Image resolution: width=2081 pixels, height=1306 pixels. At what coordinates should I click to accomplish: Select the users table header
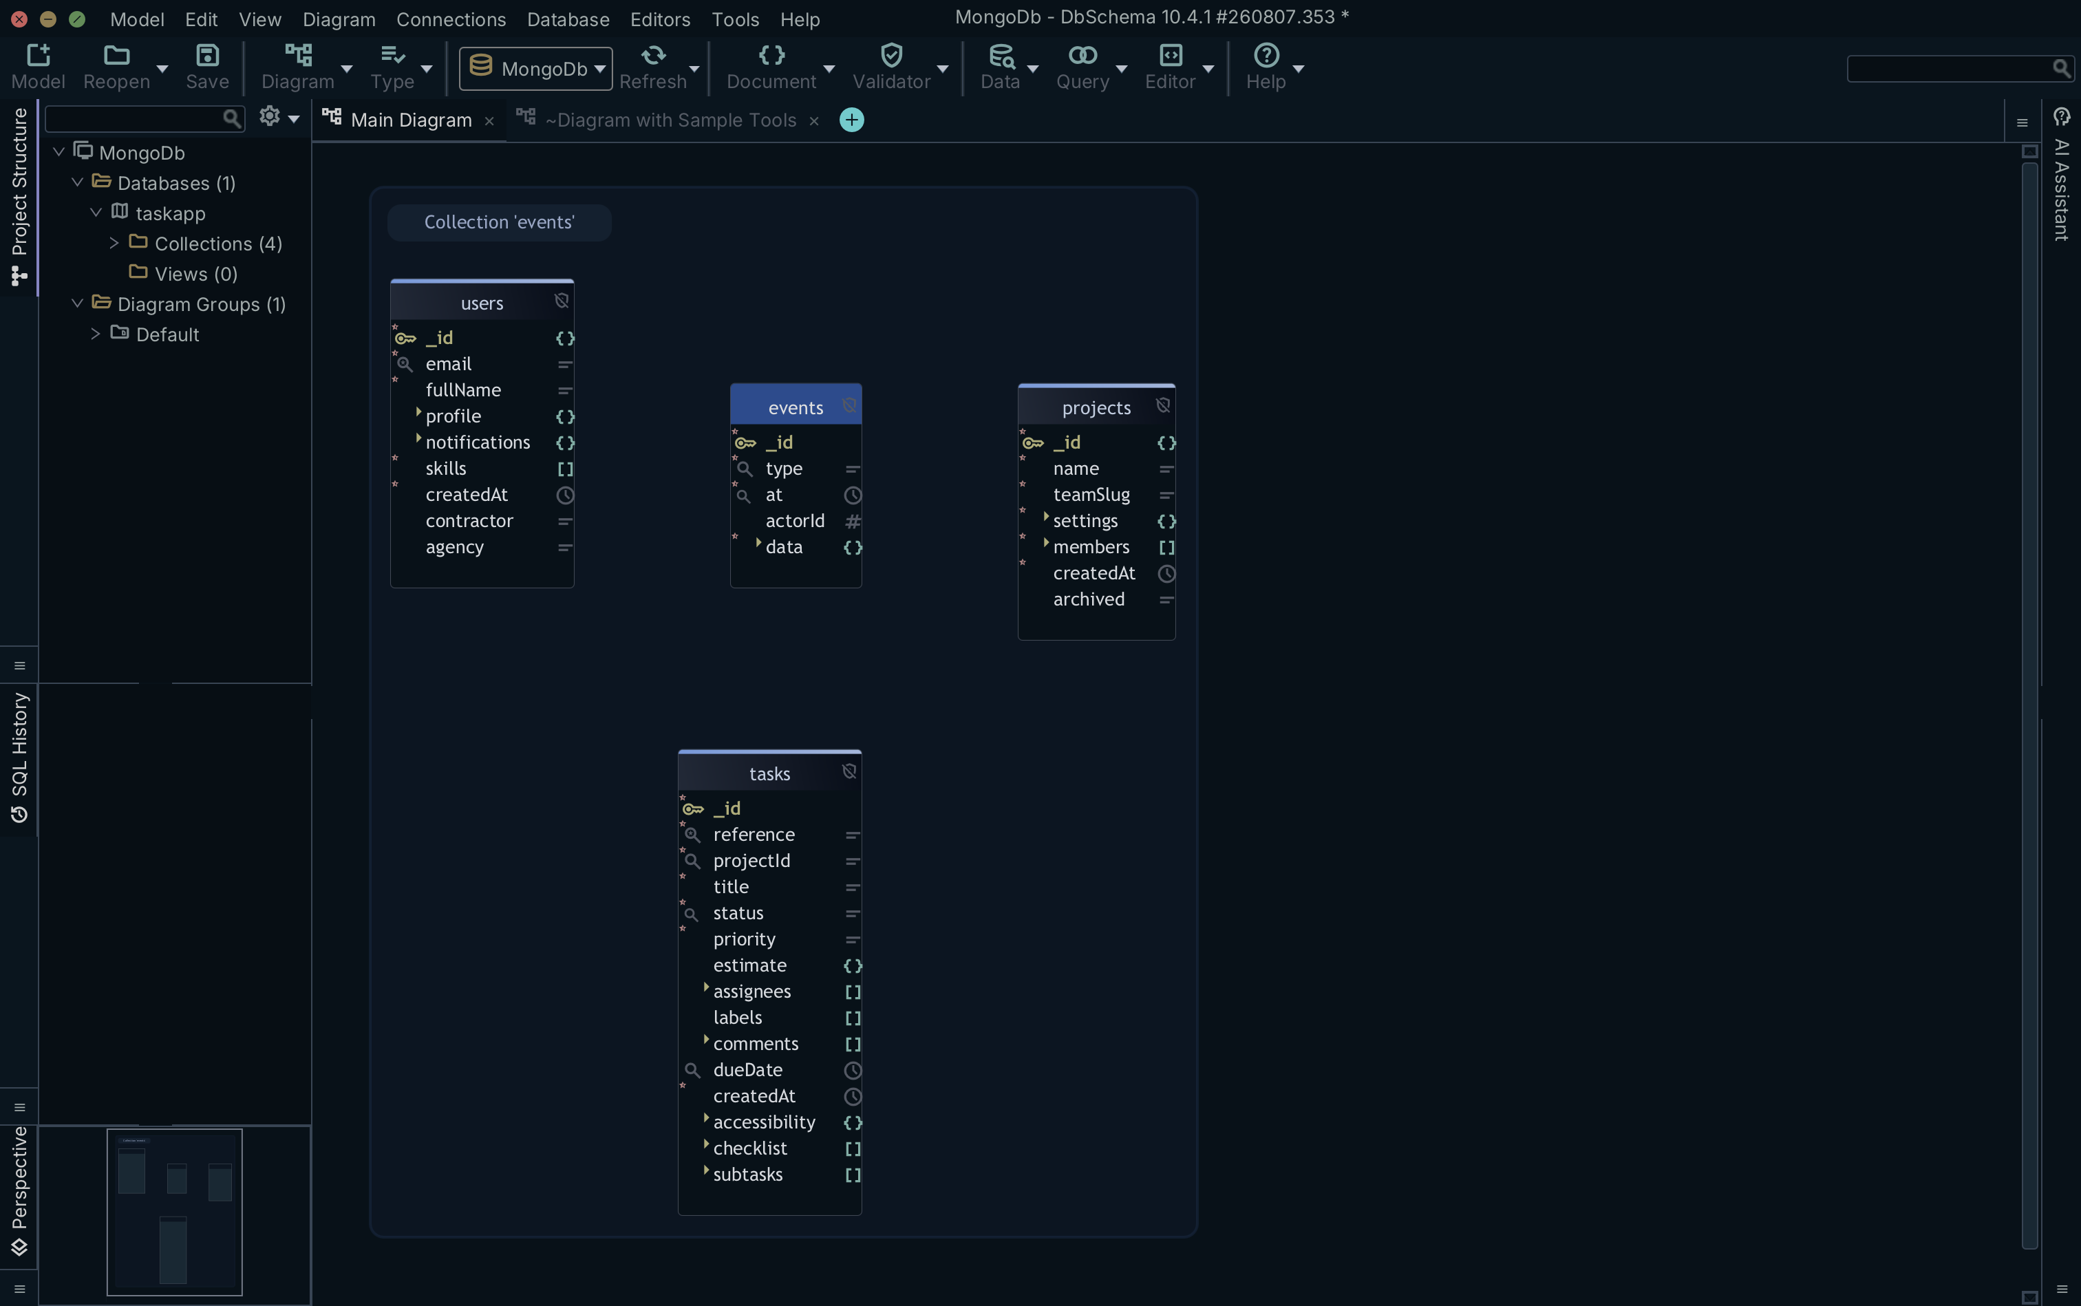coord(482,302)
